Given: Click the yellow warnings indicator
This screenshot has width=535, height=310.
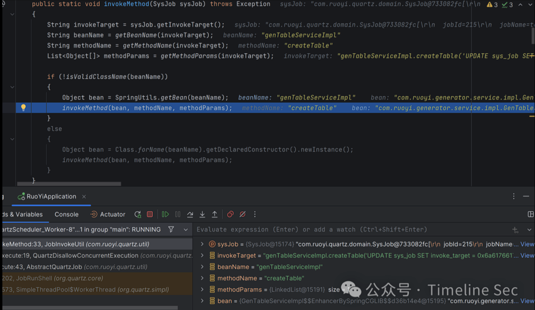Looking at the screenshot, I should (492, 5).
